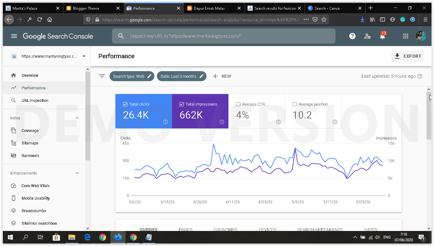The height and width of the screenshot is (246, 434).
Task: Open Sitelinks searchbox report
Action: pyautogui.click(x=44, y=223)
